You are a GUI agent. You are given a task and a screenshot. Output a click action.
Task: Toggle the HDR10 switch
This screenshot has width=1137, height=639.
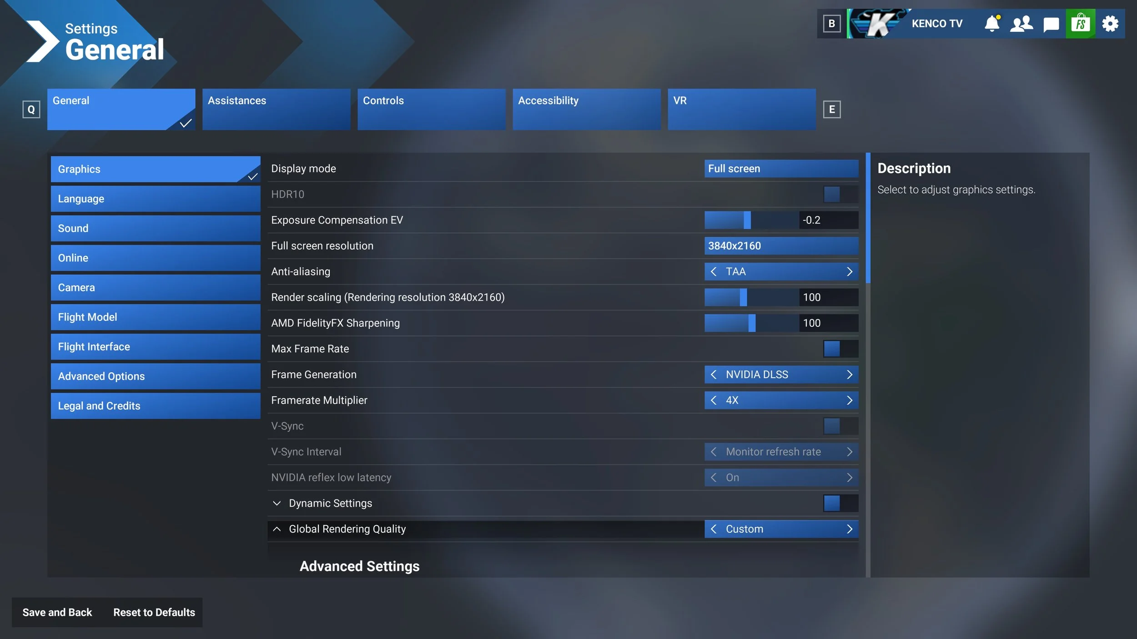840,195
